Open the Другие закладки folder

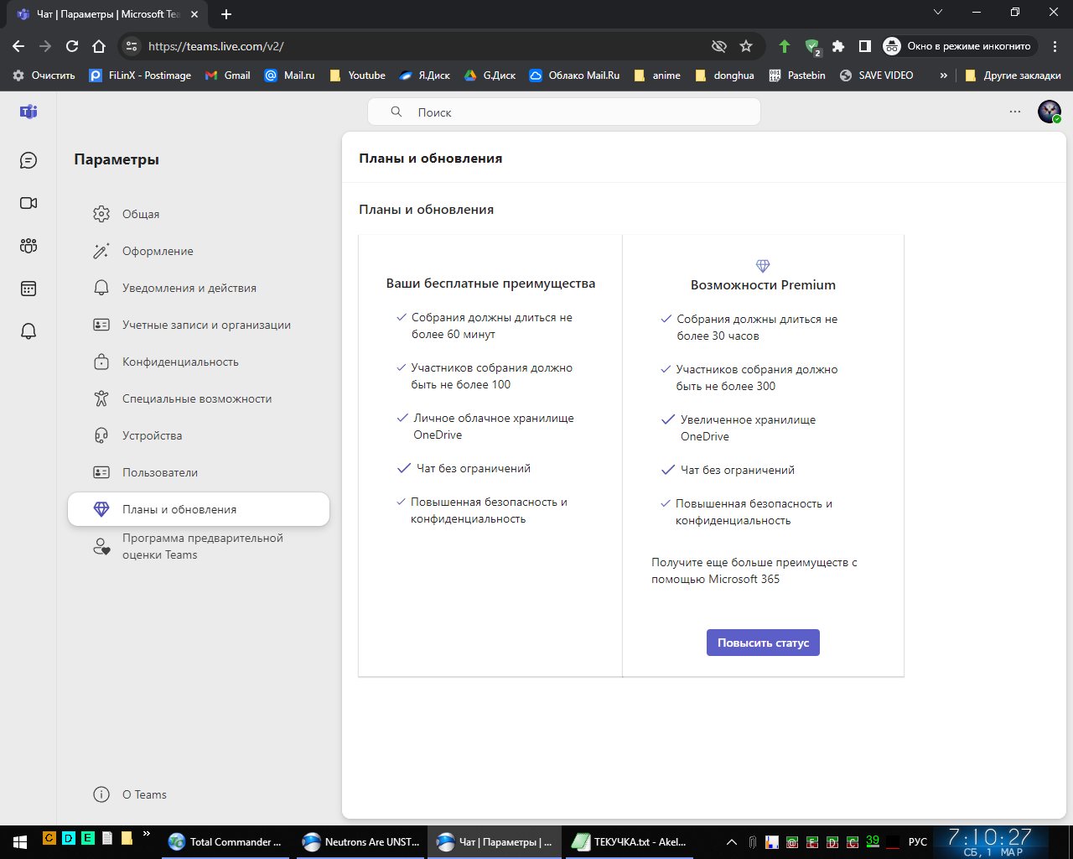[1013, 75]
